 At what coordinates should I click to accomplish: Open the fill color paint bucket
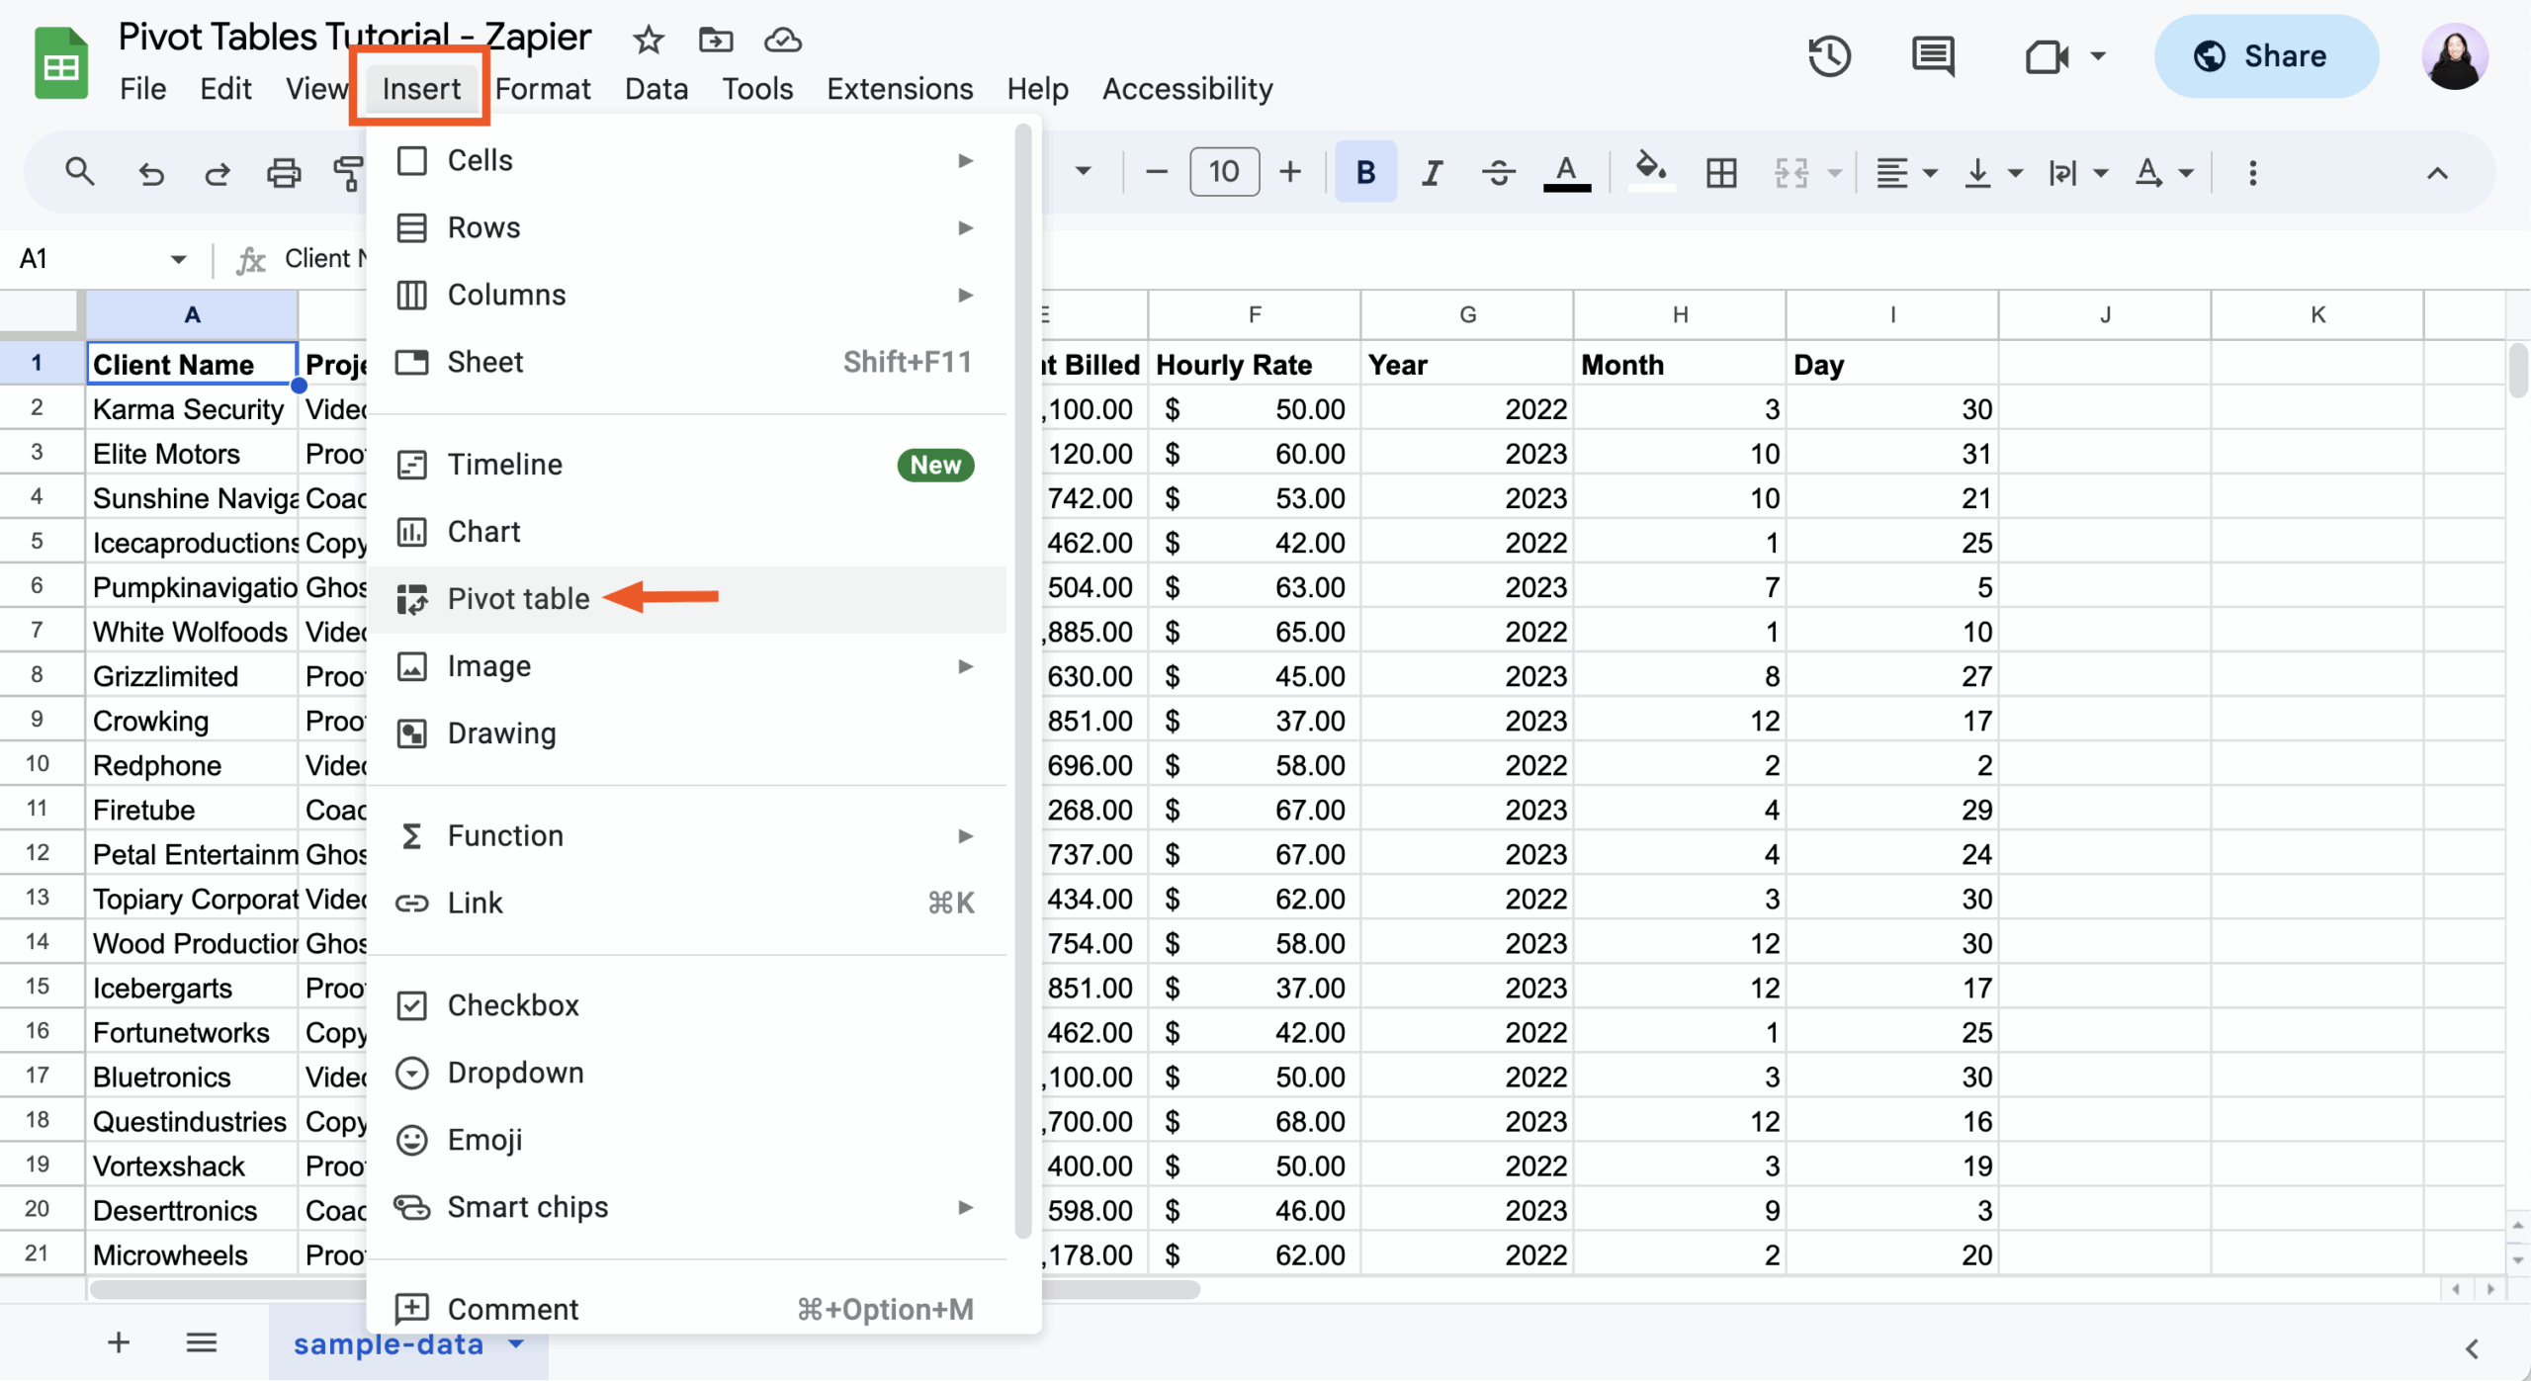[x=1650, y=171]
